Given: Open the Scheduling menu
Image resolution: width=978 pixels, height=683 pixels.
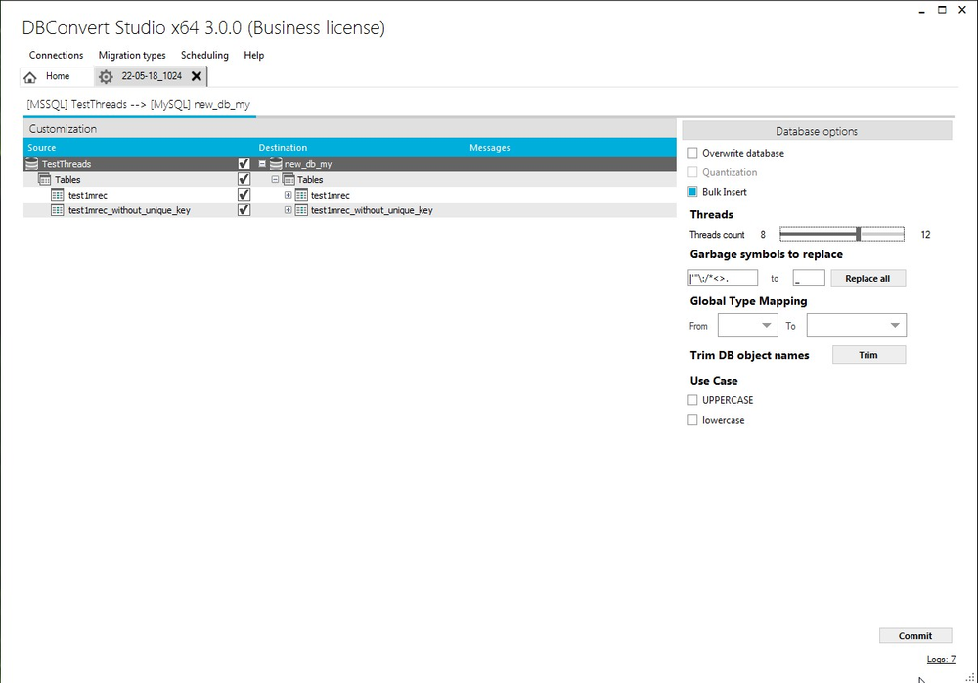Looking at the screenshot, I should (204, 55).
